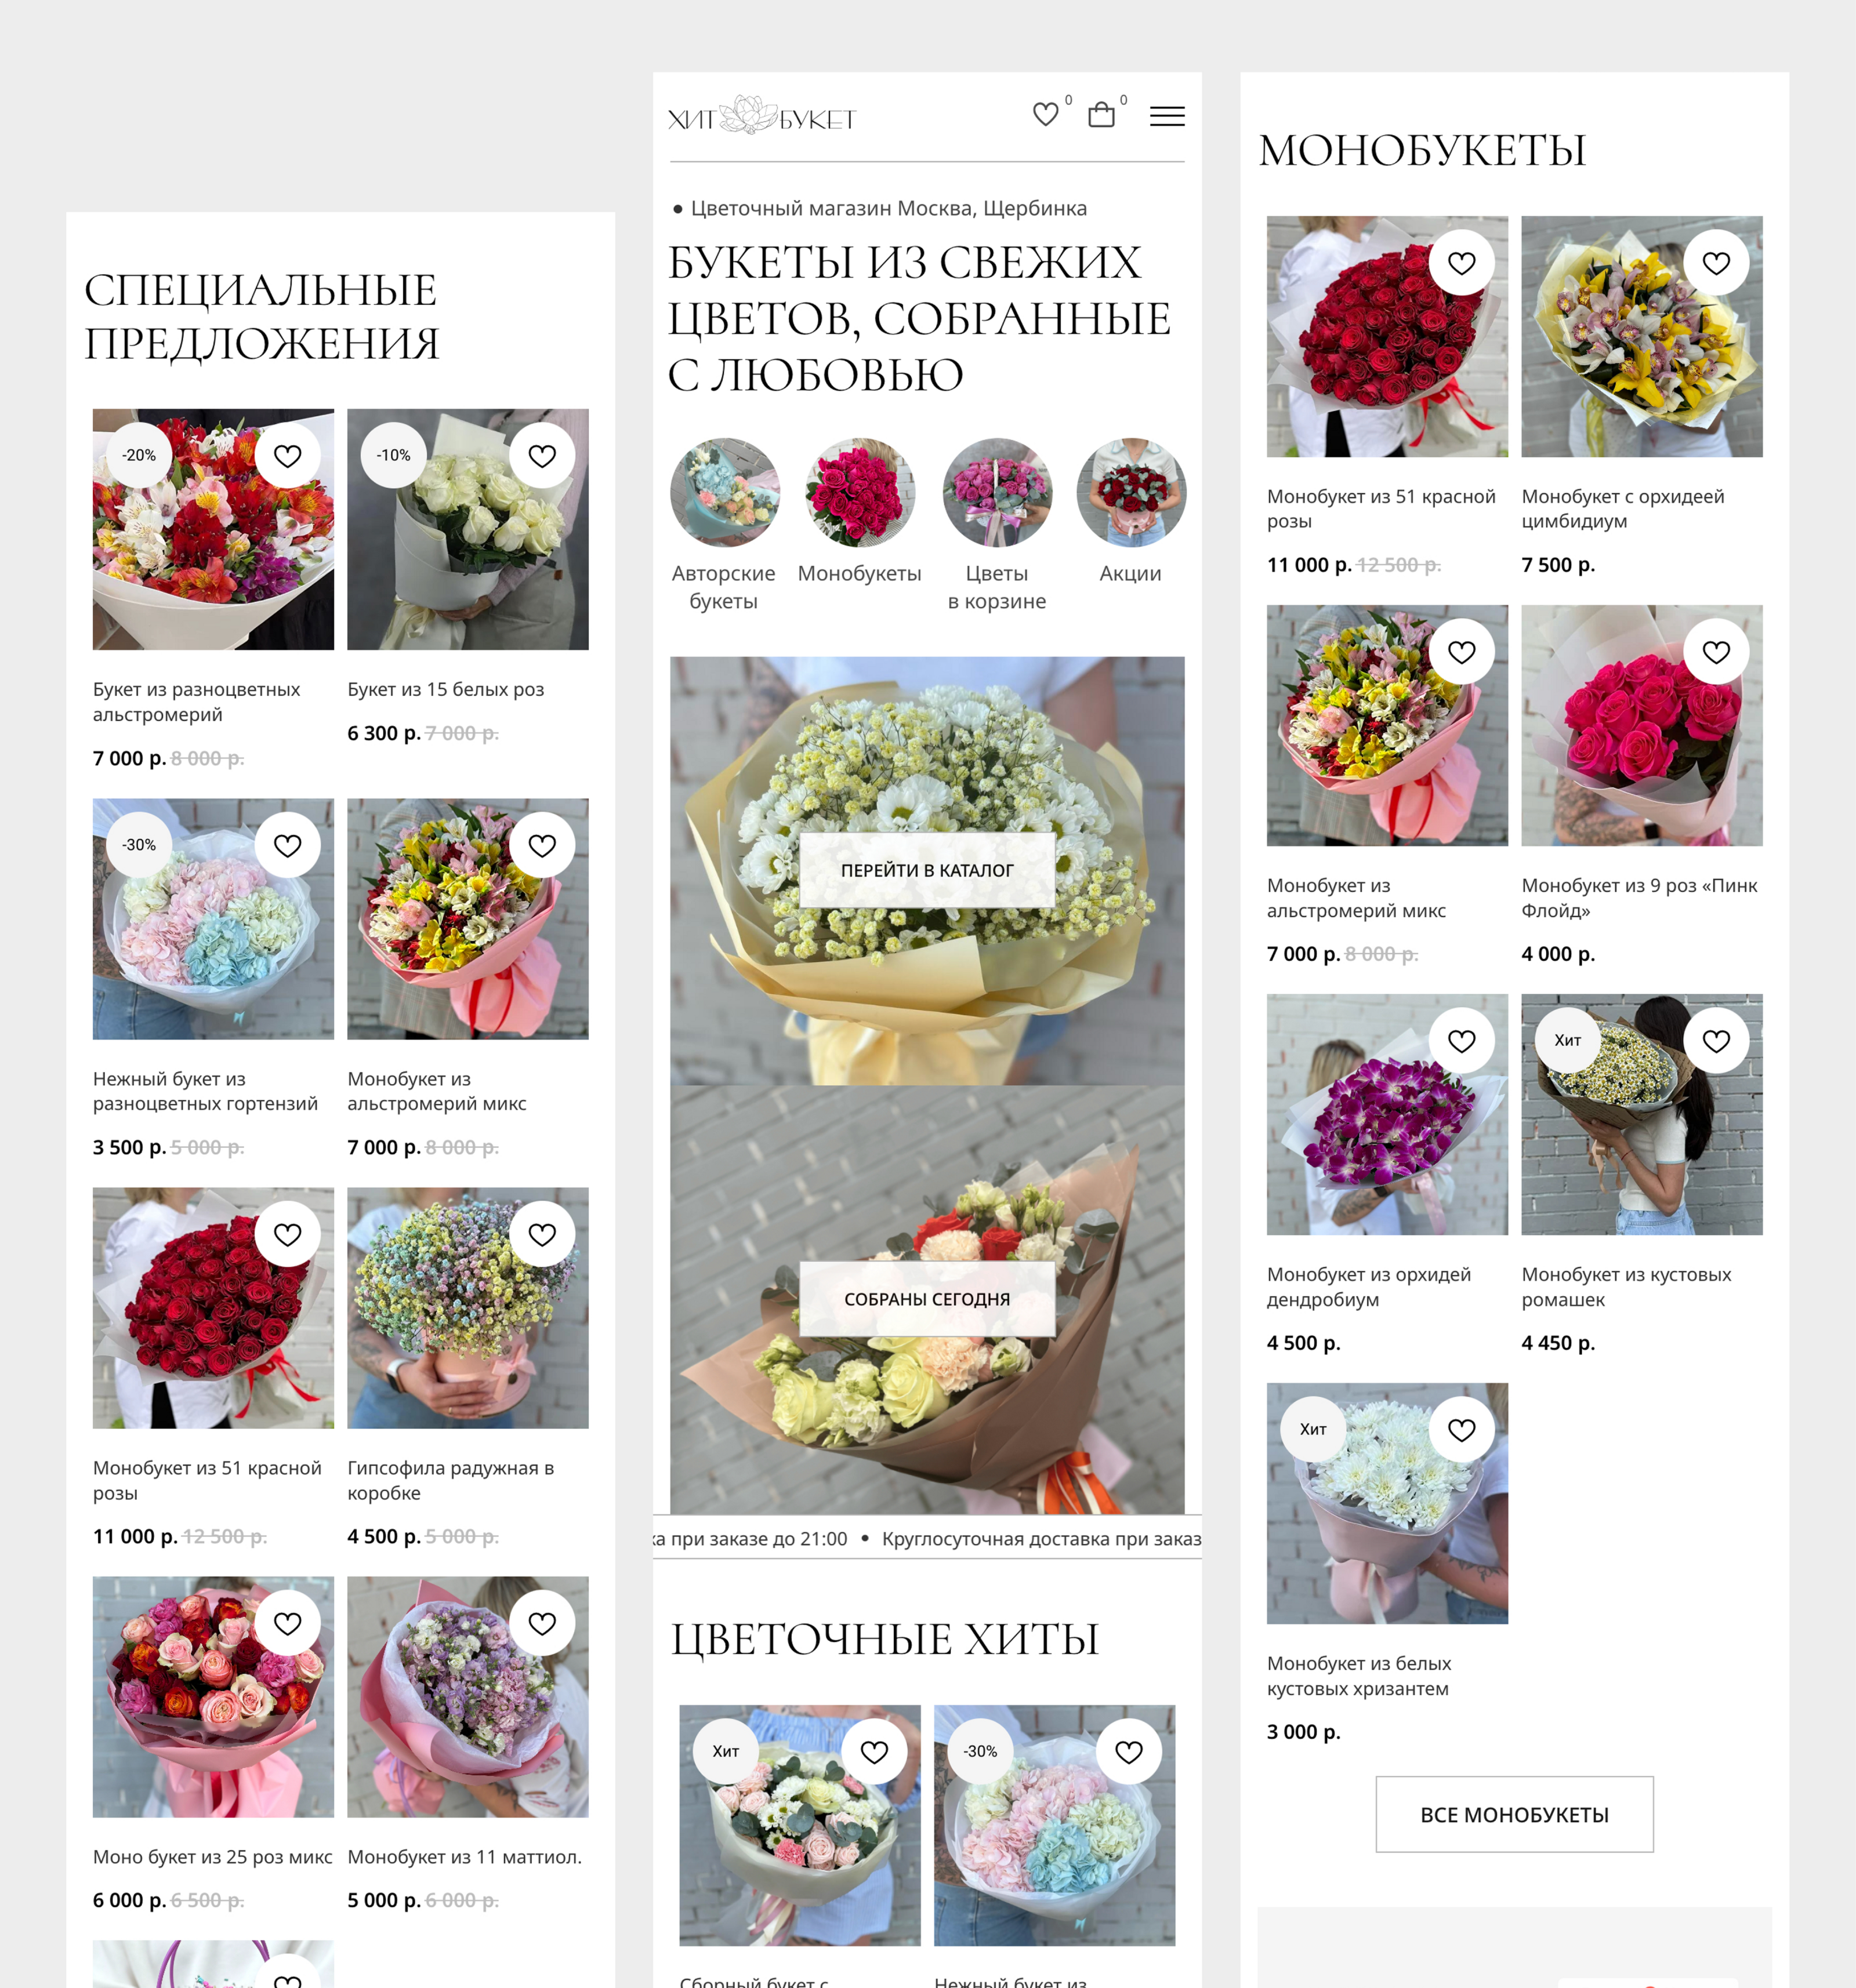
Task: Favorite the Гипсофила радужная в коробке bouquet
Action: (x=542, y=1235)
